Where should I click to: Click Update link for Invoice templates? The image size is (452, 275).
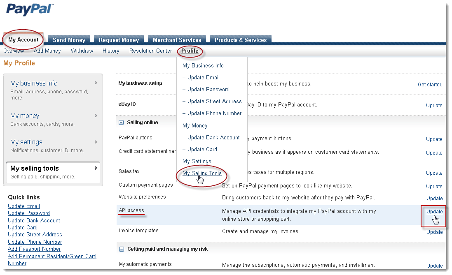coord(434,232)
